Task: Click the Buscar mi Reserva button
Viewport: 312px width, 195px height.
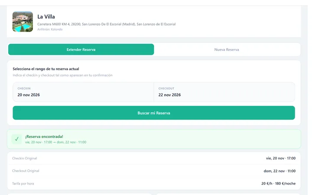Action: point(154,113)
